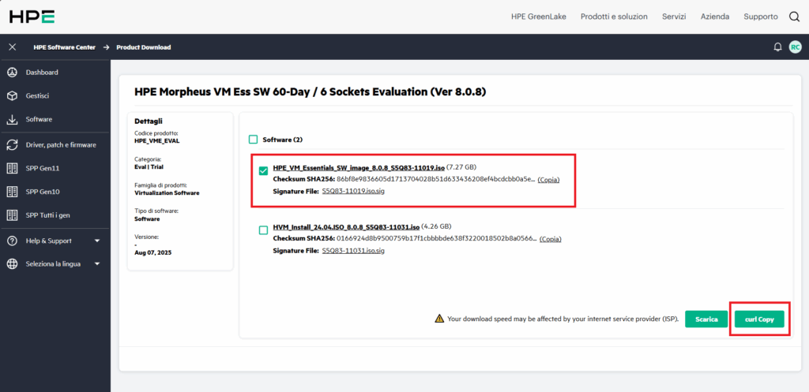Toggle the Software (2) select-all checkbox
The width and height of the screenshot is (809, 392).
tap(253, 139)
